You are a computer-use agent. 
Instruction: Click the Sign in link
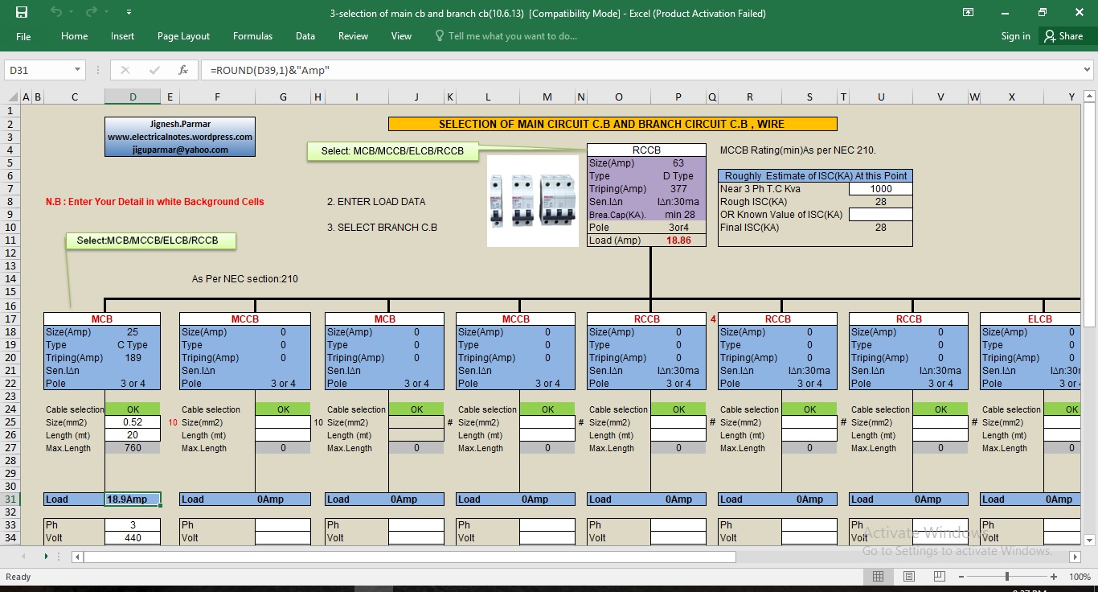tap(1015, 36)
